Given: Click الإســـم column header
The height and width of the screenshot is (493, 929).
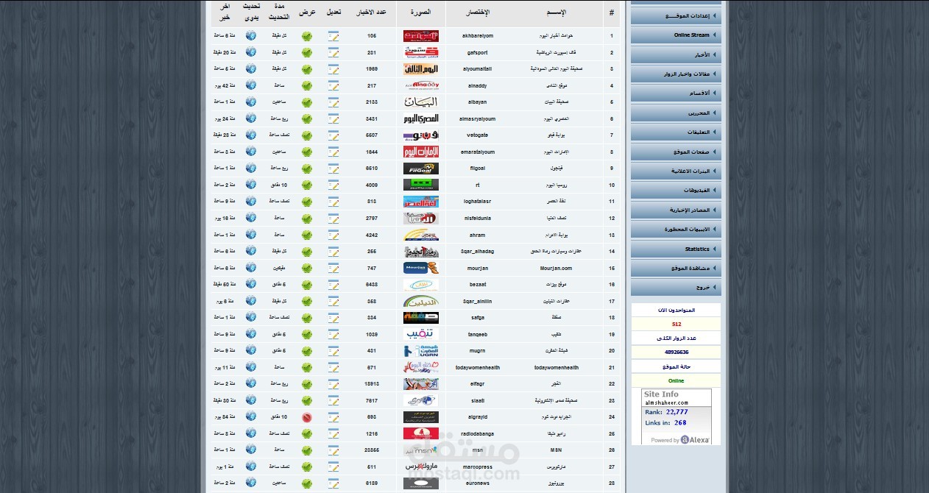Looking at the screenshot, I should 557,13.
